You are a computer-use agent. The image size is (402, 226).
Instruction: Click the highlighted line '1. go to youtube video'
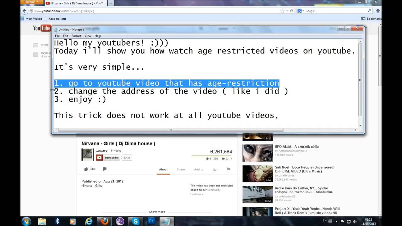(x=166, y=83)
